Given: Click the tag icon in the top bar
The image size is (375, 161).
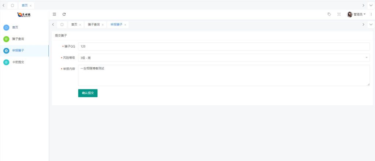Looking at the screenshot, I should coord(329,14).
